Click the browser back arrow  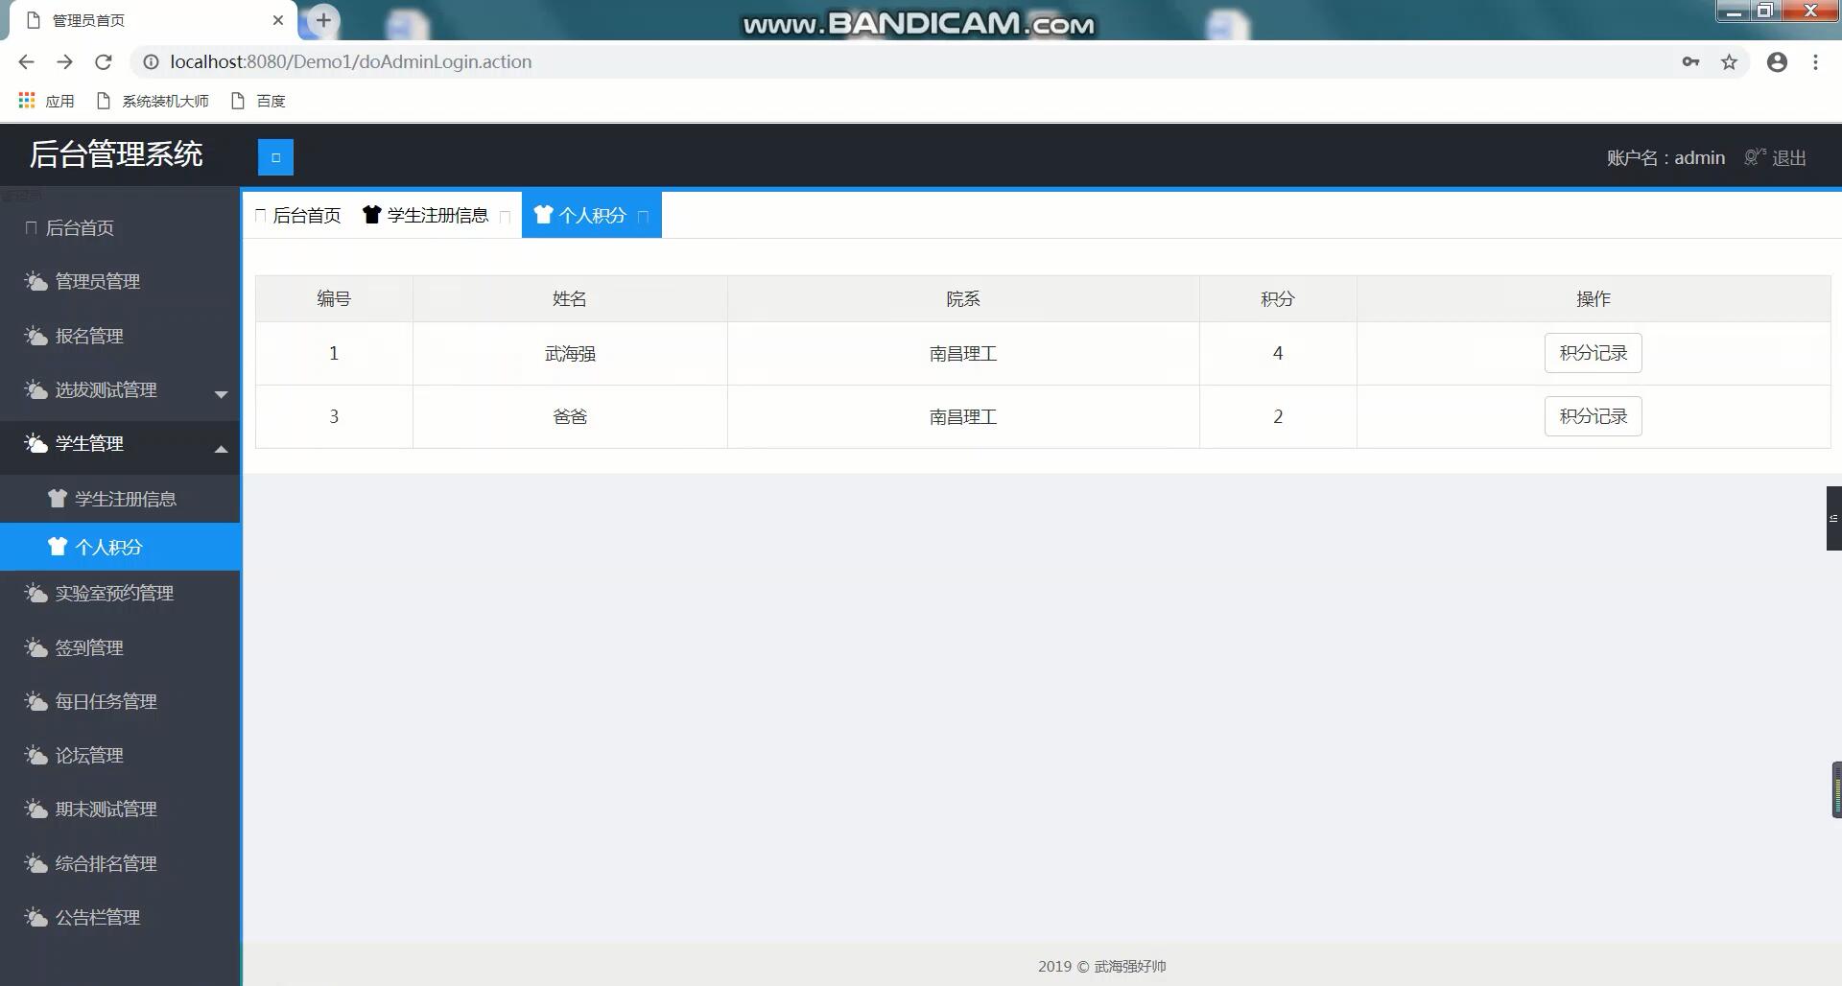[26, 62]
